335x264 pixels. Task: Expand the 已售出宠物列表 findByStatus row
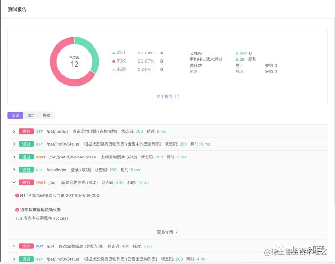point(14,259)
